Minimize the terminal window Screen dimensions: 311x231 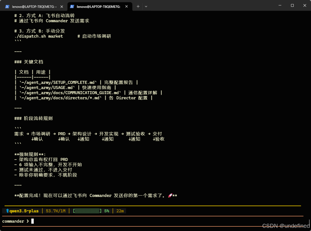click(280, 5)
